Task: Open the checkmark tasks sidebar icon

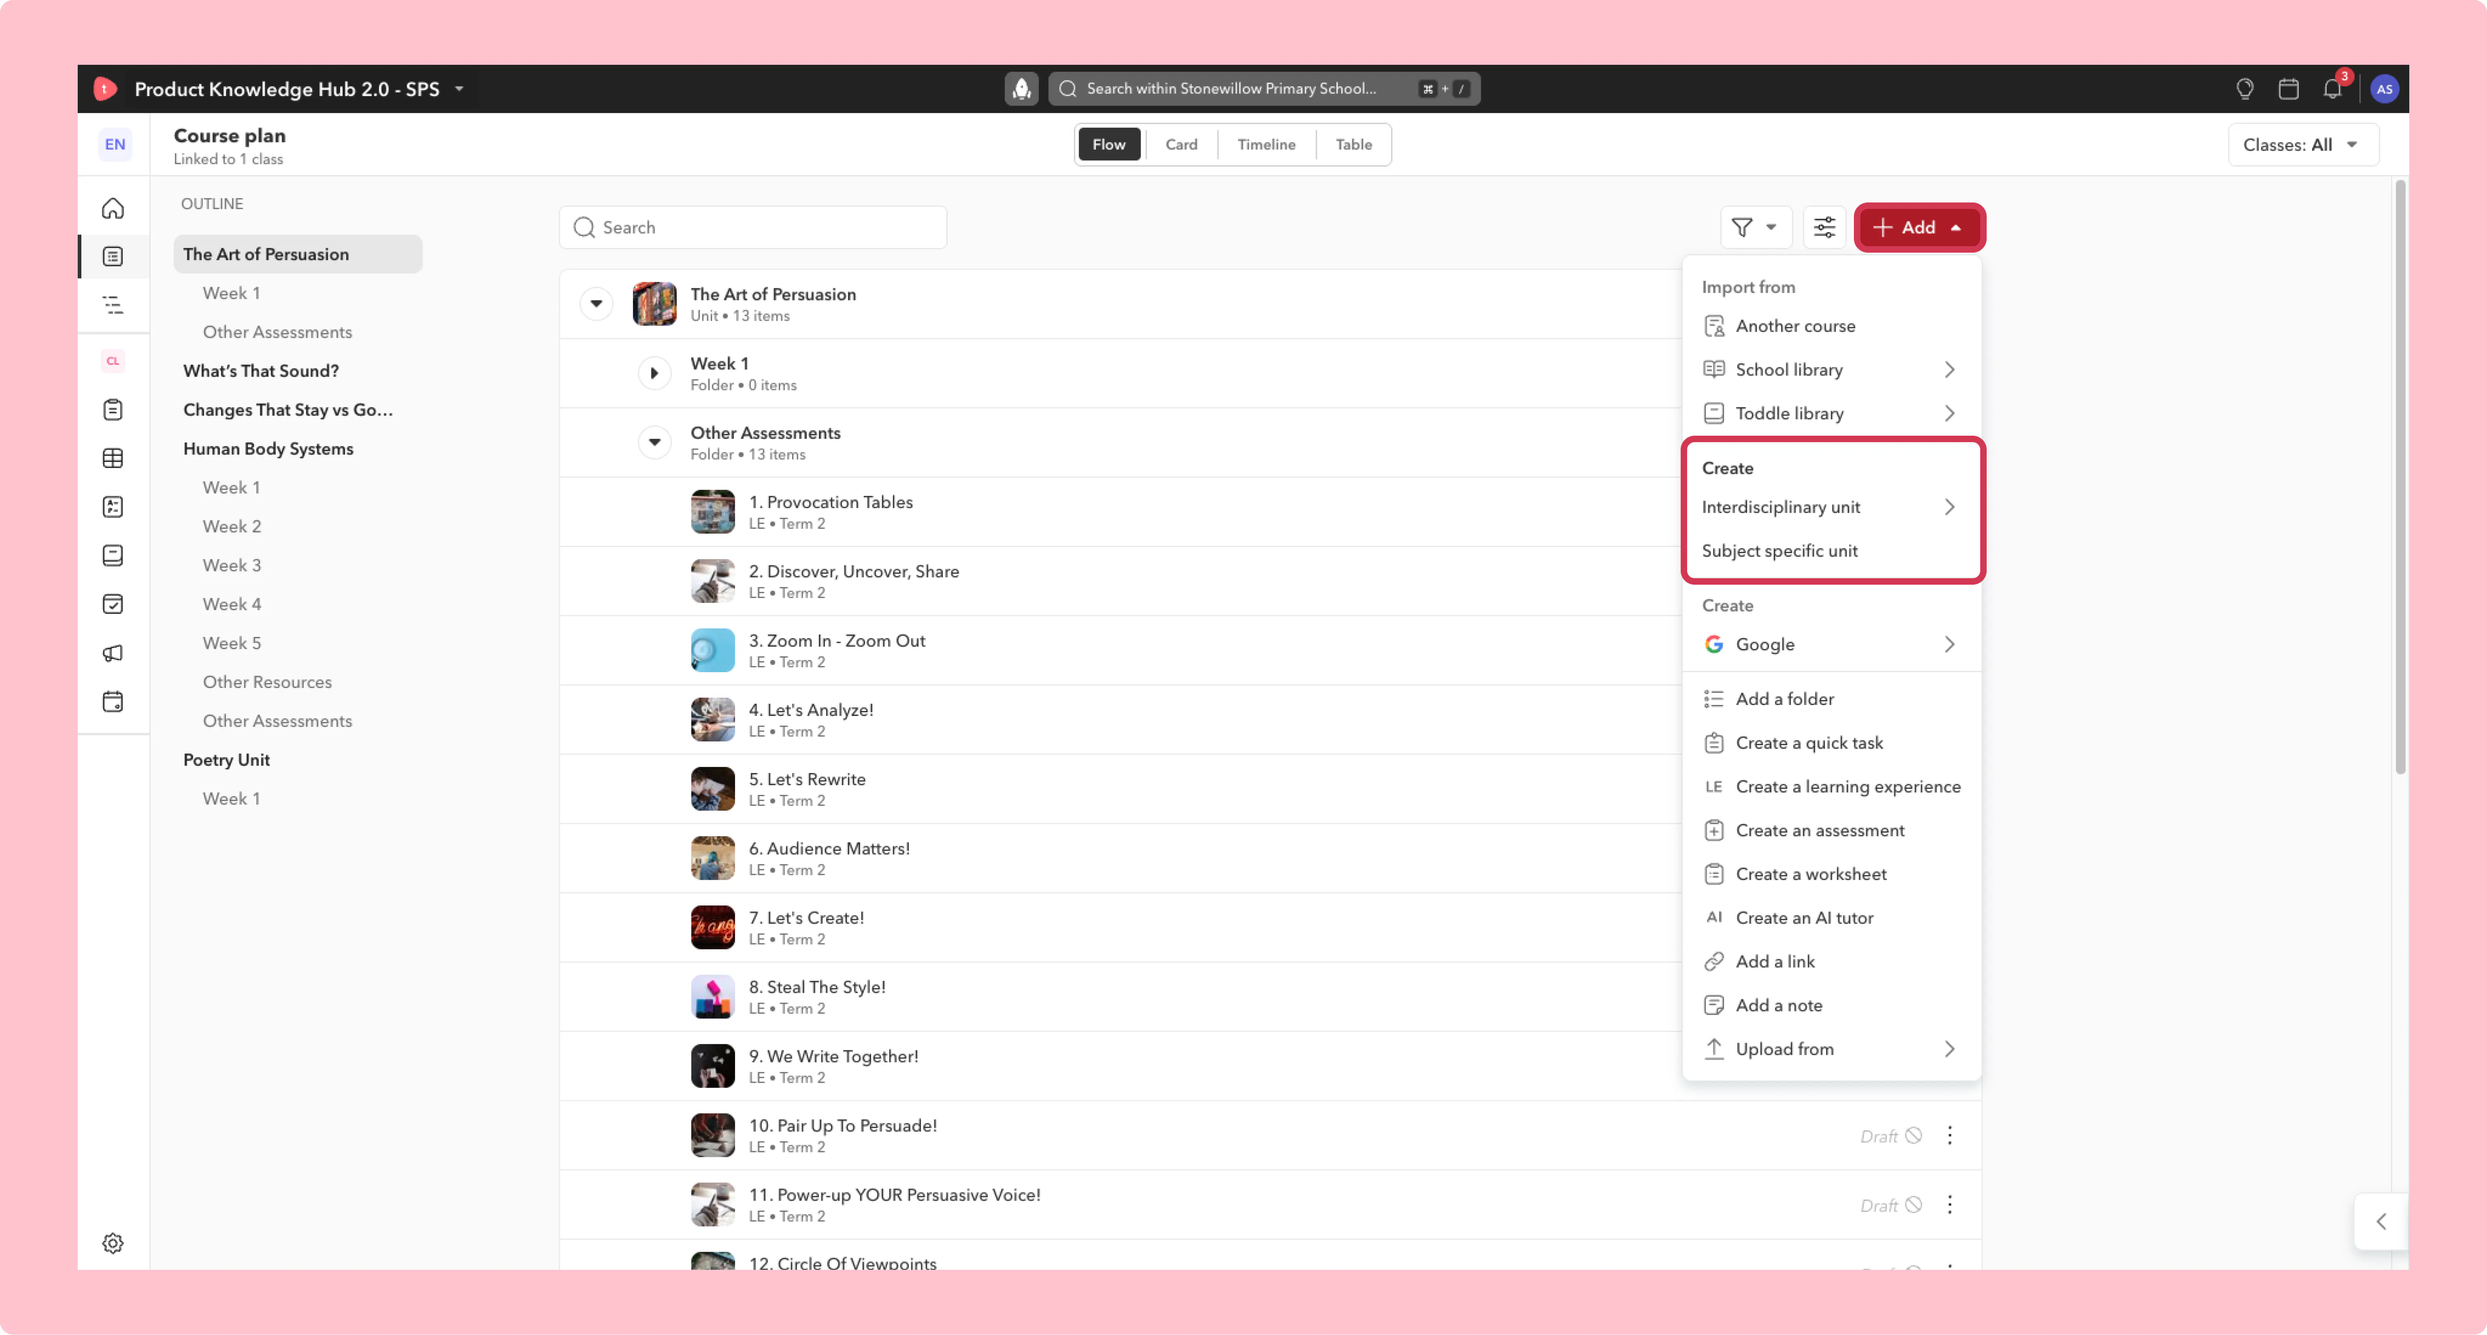Action: (x=113, y=605)
